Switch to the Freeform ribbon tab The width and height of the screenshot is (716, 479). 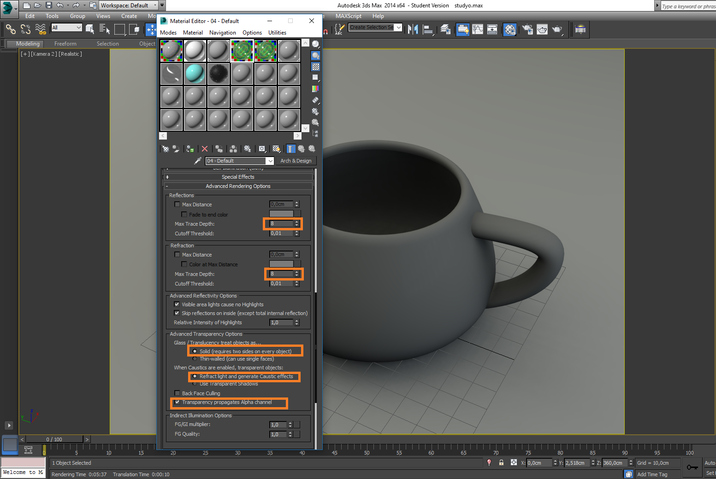(65, 44)
